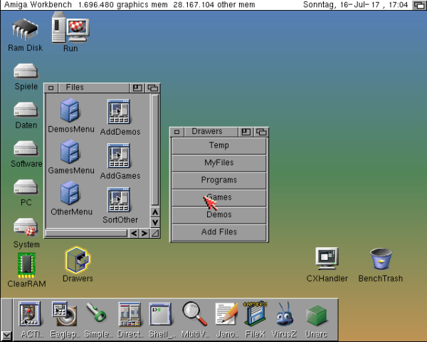
Task: Click the Files window depth gadget
Action: coord(153,88)
